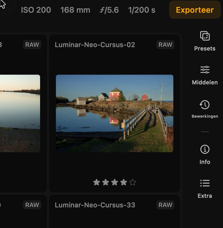Open the Extra list icon
The height and width of the screenshot is (228, 223).
[x=205, y=183]
